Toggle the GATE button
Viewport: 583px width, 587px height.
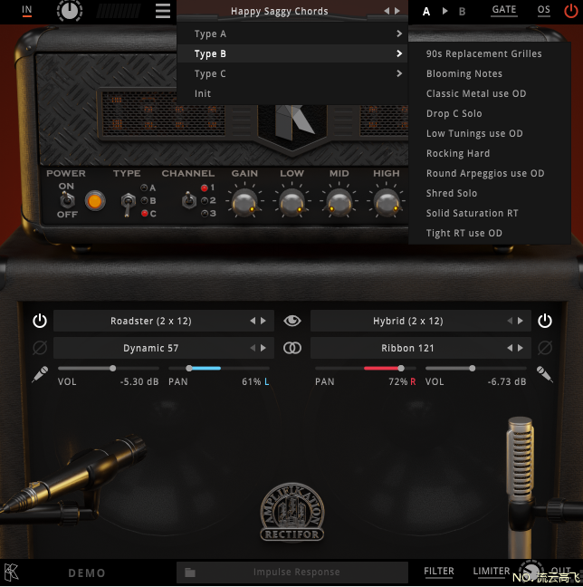[x=504, y=10]
